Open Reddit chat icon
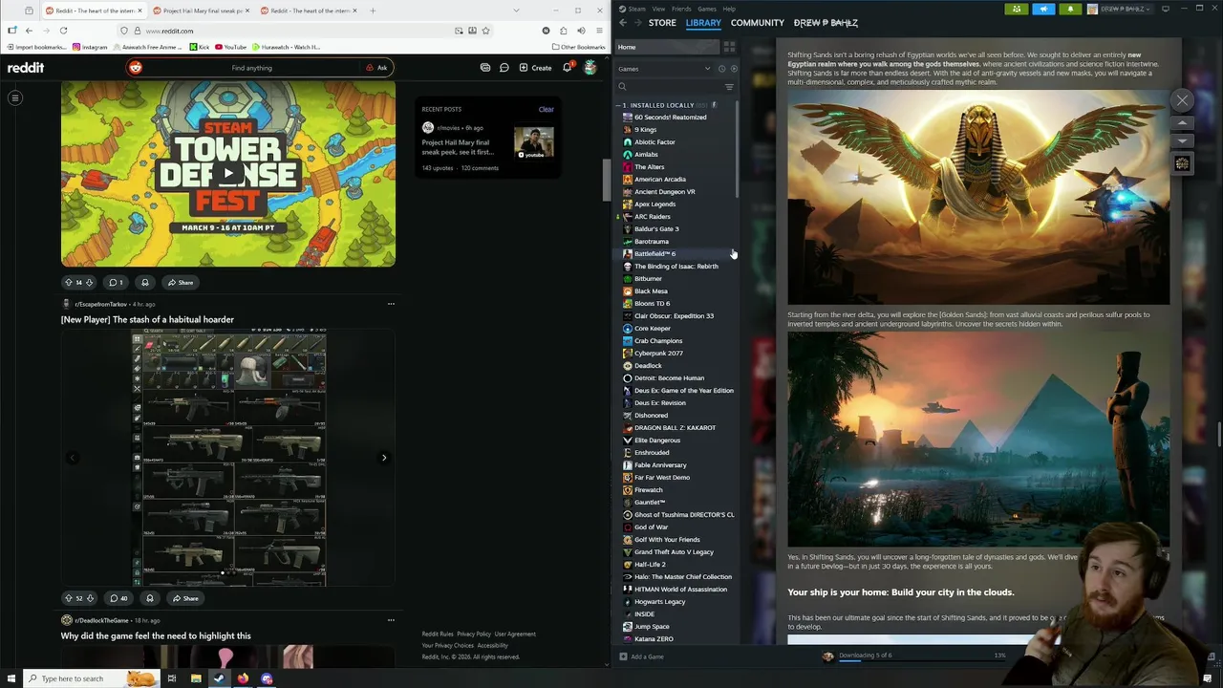This screenshot has width=1223, height=688. (504, 68)
